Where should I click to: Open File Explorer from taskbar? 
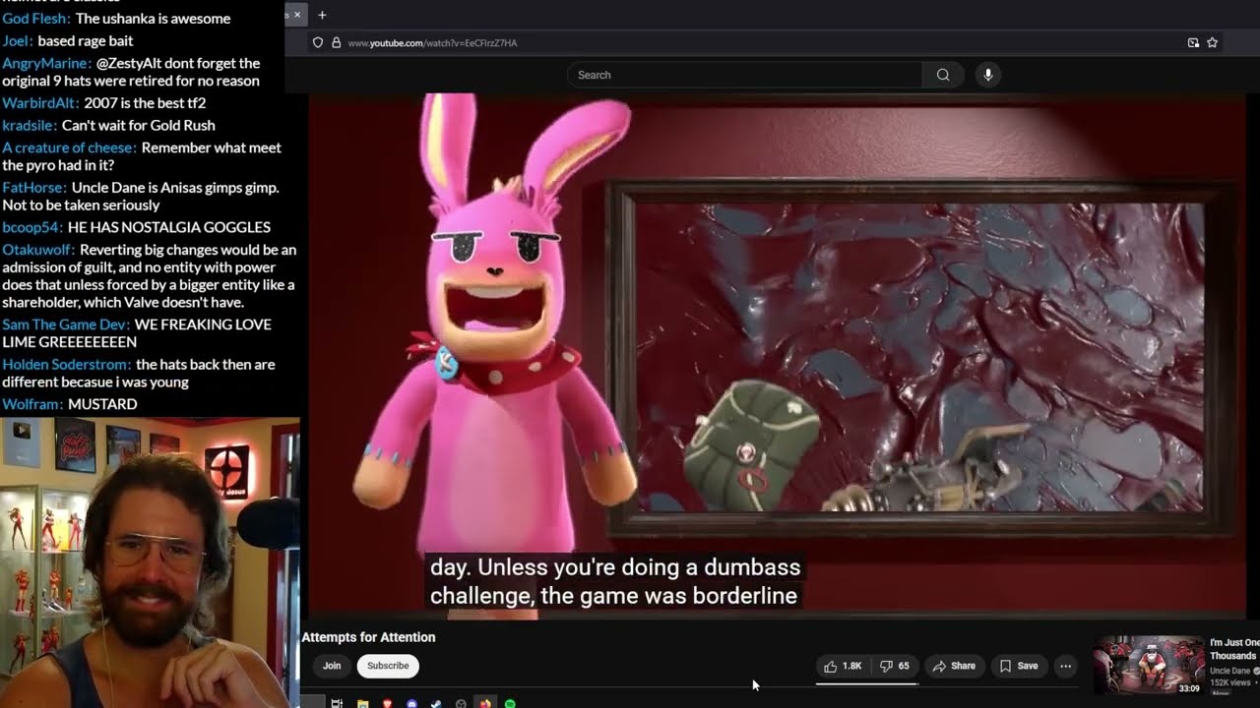(362, 703)
